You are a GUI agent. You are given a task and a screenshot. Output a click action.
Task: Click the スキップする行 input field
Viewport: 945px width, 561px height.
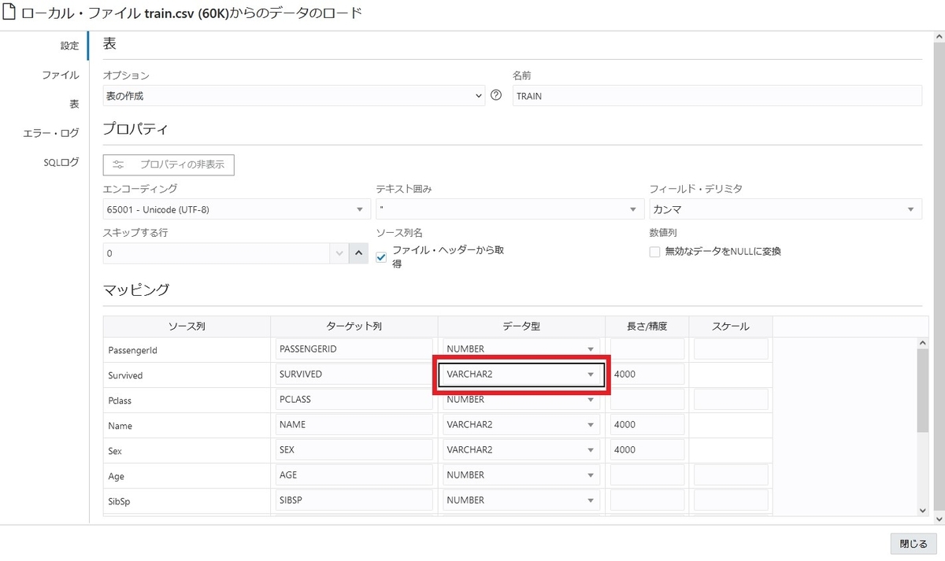point(217,253)
